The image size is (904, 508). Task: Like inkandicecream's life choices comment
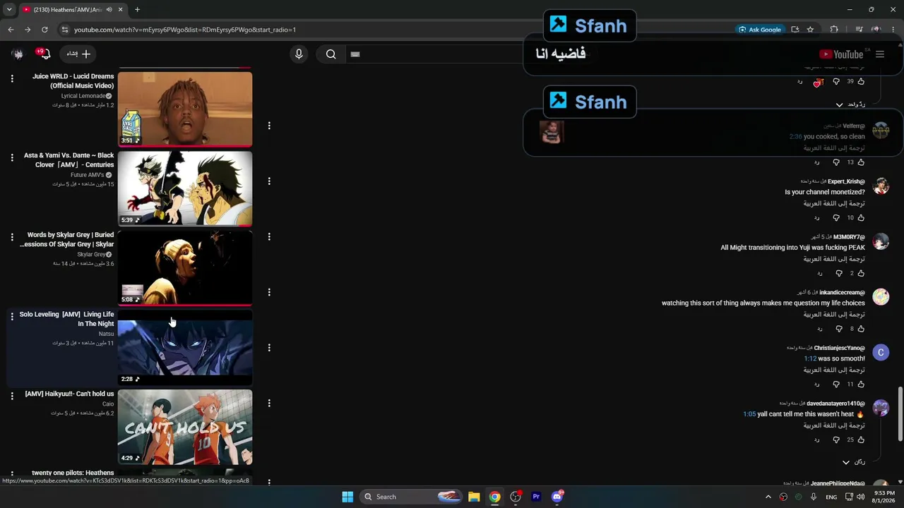point(861,329)
